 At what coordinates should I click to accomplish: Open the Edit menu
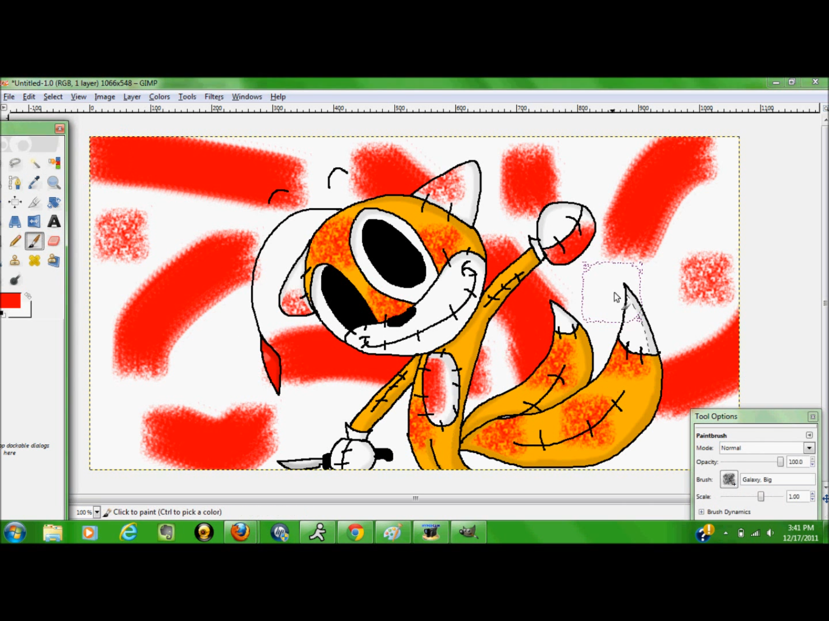click(x=29, y=97)
